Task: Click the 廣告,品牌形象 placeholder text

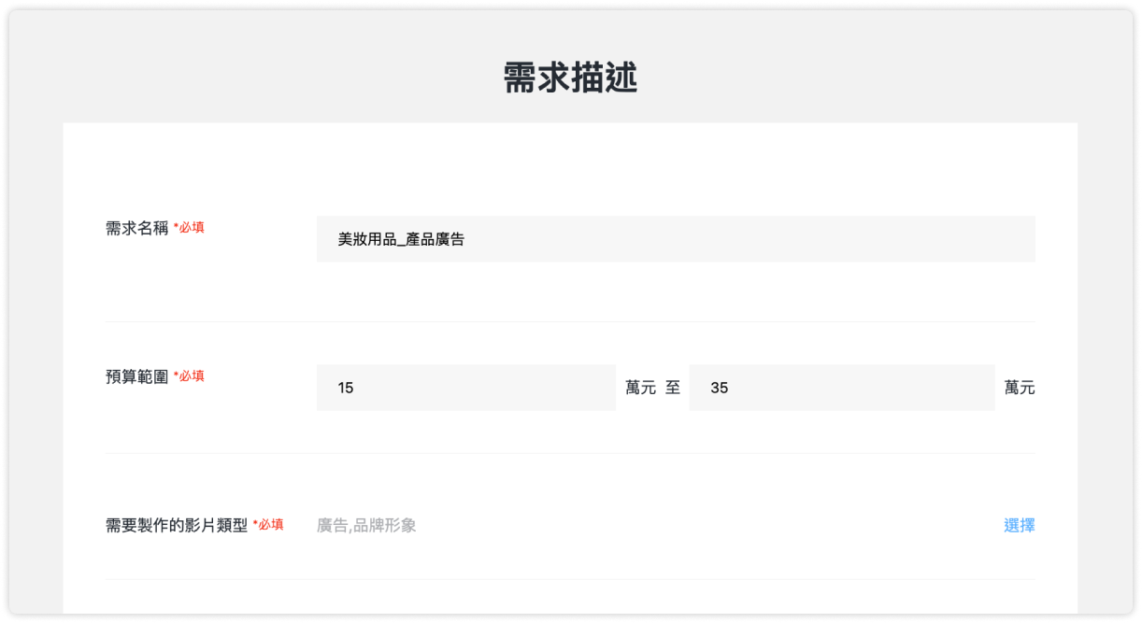Action: click(x=366, y=526)
